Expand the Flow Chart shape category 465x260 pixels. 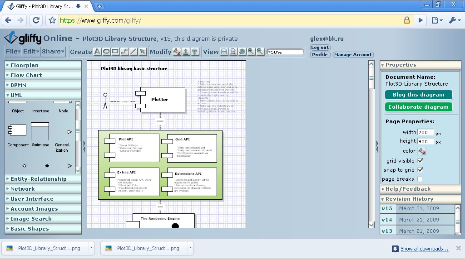tap(26, 75)
